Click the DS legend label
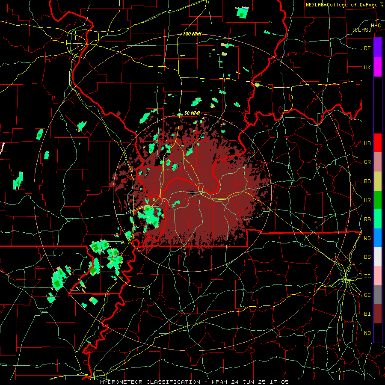The width and height of the screenshot is (385, 385). pyautogui.click(x=367, y=257)
